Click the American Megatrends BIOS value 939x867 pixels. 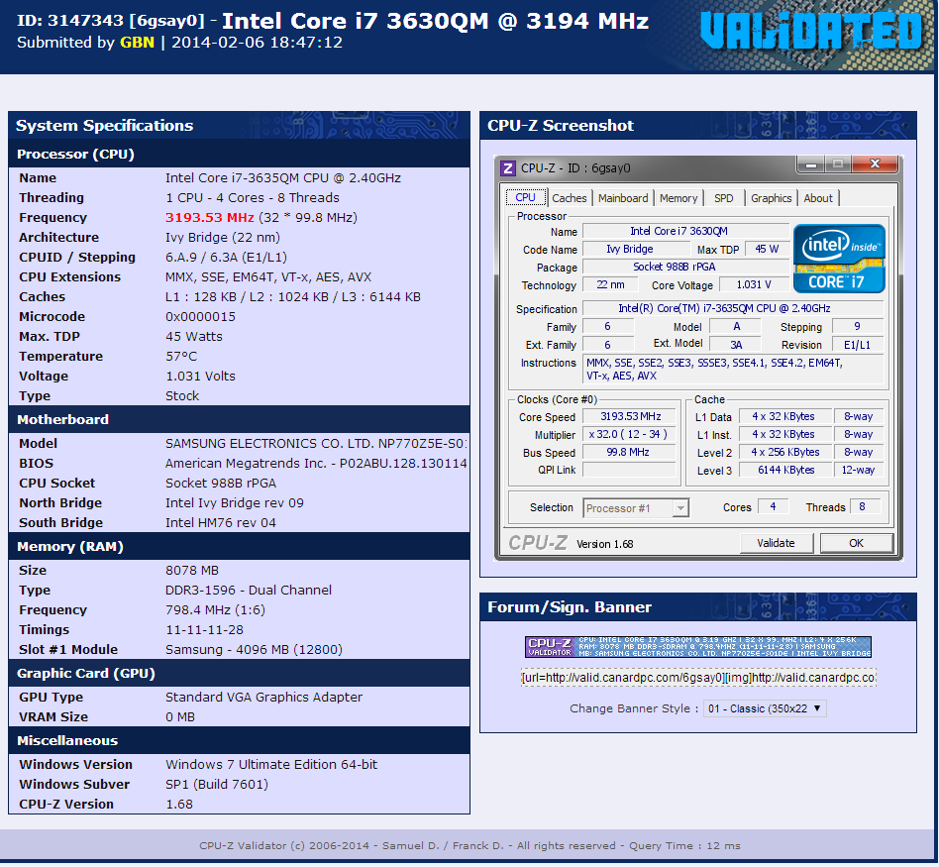pos(316,464)
